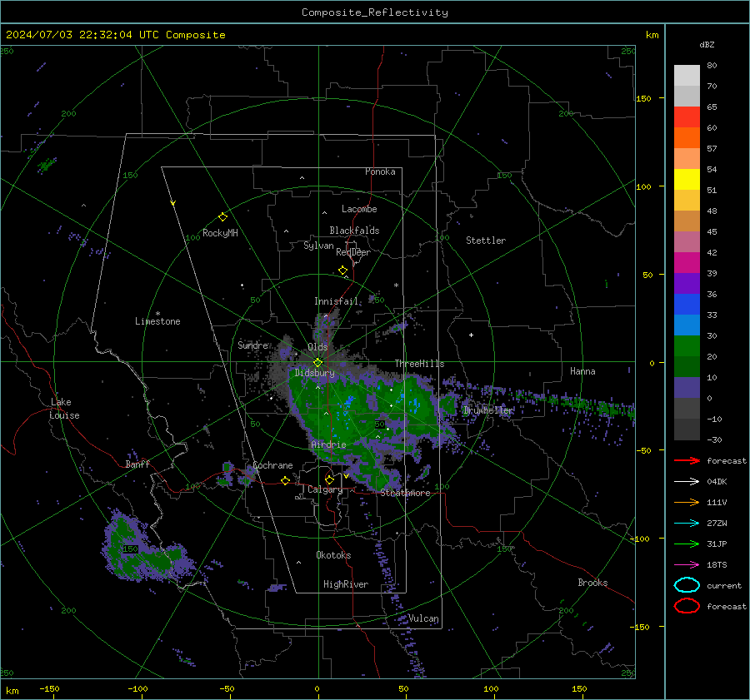The height and width of the screenshot is (700, 750).
Task: Click the Airdrie city label
Action: pos(328,444)
